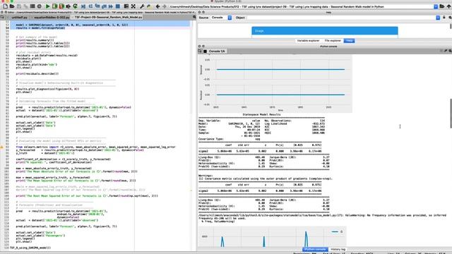Click the Open file folder icon
The width and height of the screenshot is (452, 254).
[12, 6]
